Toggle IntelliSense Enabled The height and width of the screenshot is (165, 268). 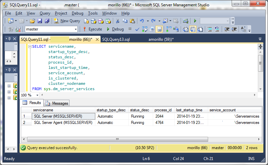click(x=159, y=29)
